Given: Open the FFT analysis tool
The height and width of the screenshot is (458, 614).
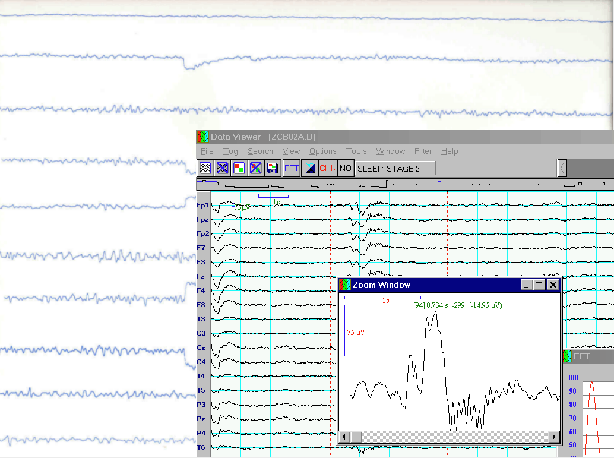Looking at the screenshot, I should tap(292, 168).
